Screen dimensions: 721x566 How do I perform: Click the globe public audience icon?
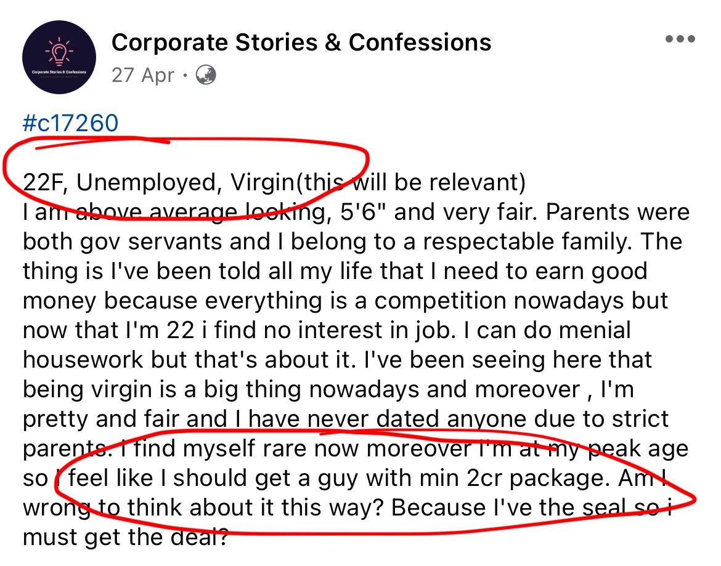click(206, 75)
